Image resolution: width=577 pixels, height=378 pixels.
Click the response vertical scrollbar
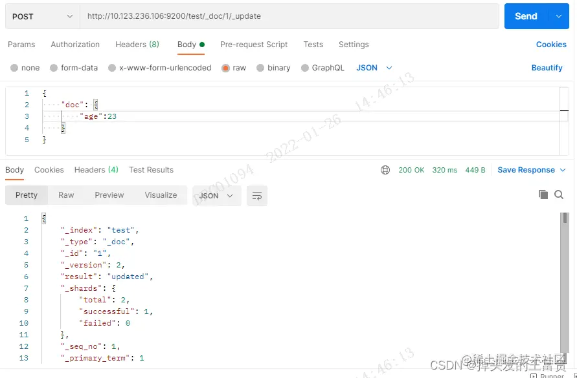[x=565, y=283]
